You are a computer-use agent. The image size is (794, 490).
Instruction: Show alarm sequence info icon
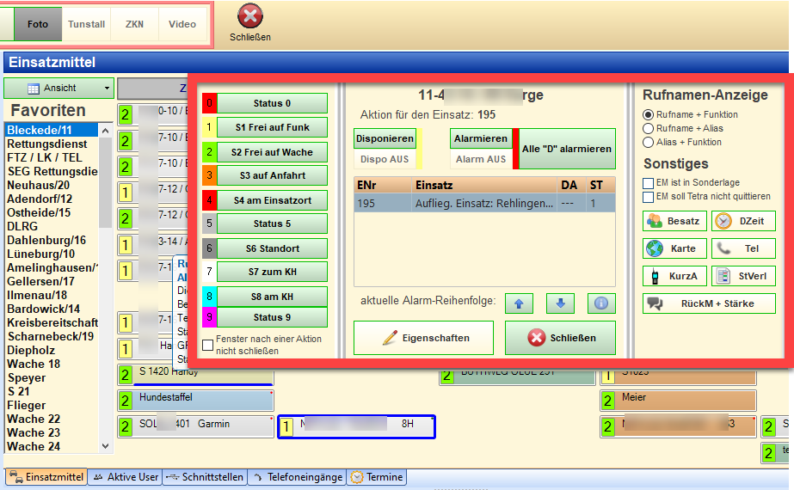point(601,303)
